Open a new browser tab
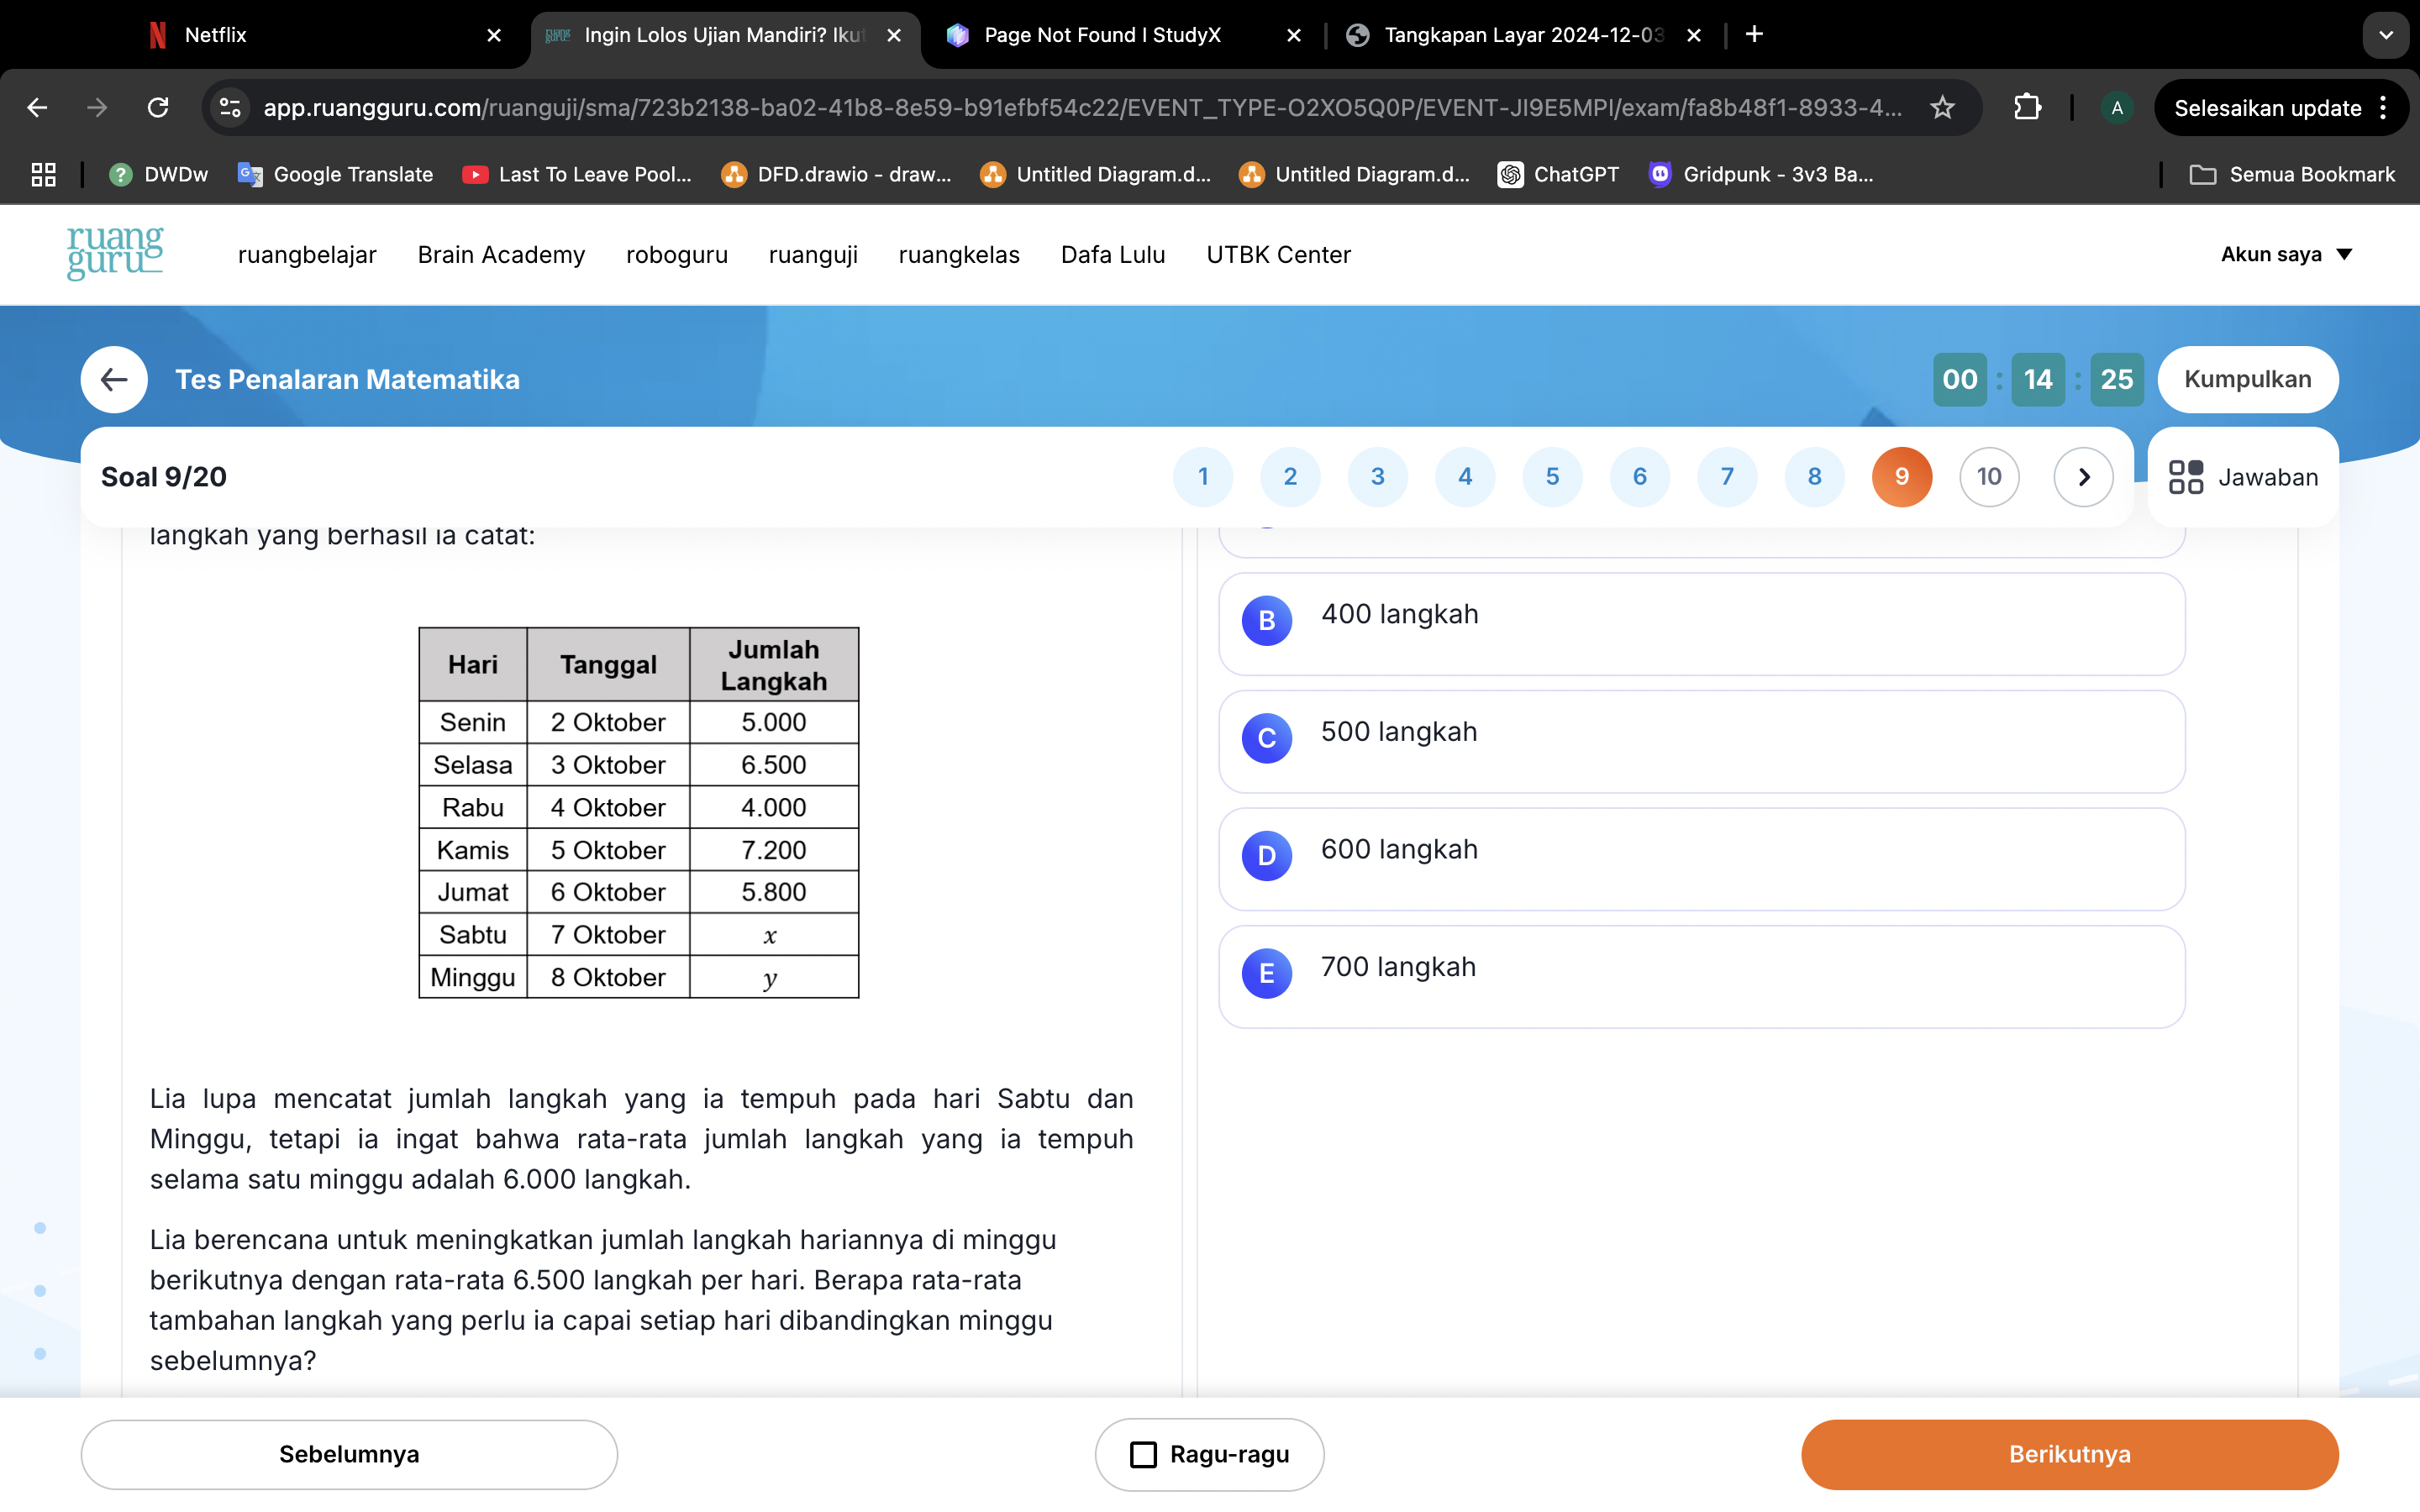 (x=1754, y=35)
